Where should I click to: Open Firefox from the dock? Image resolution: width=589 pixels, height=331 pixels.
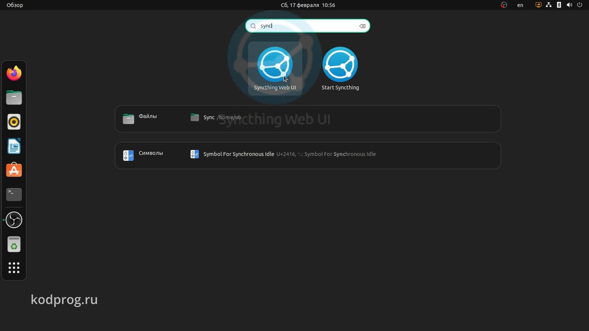click(x=14, y=73)
